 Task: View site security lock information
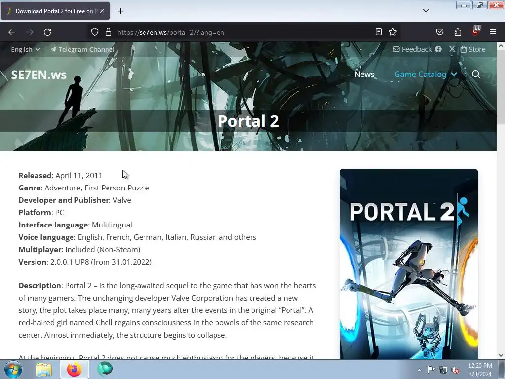pos(108,32)
